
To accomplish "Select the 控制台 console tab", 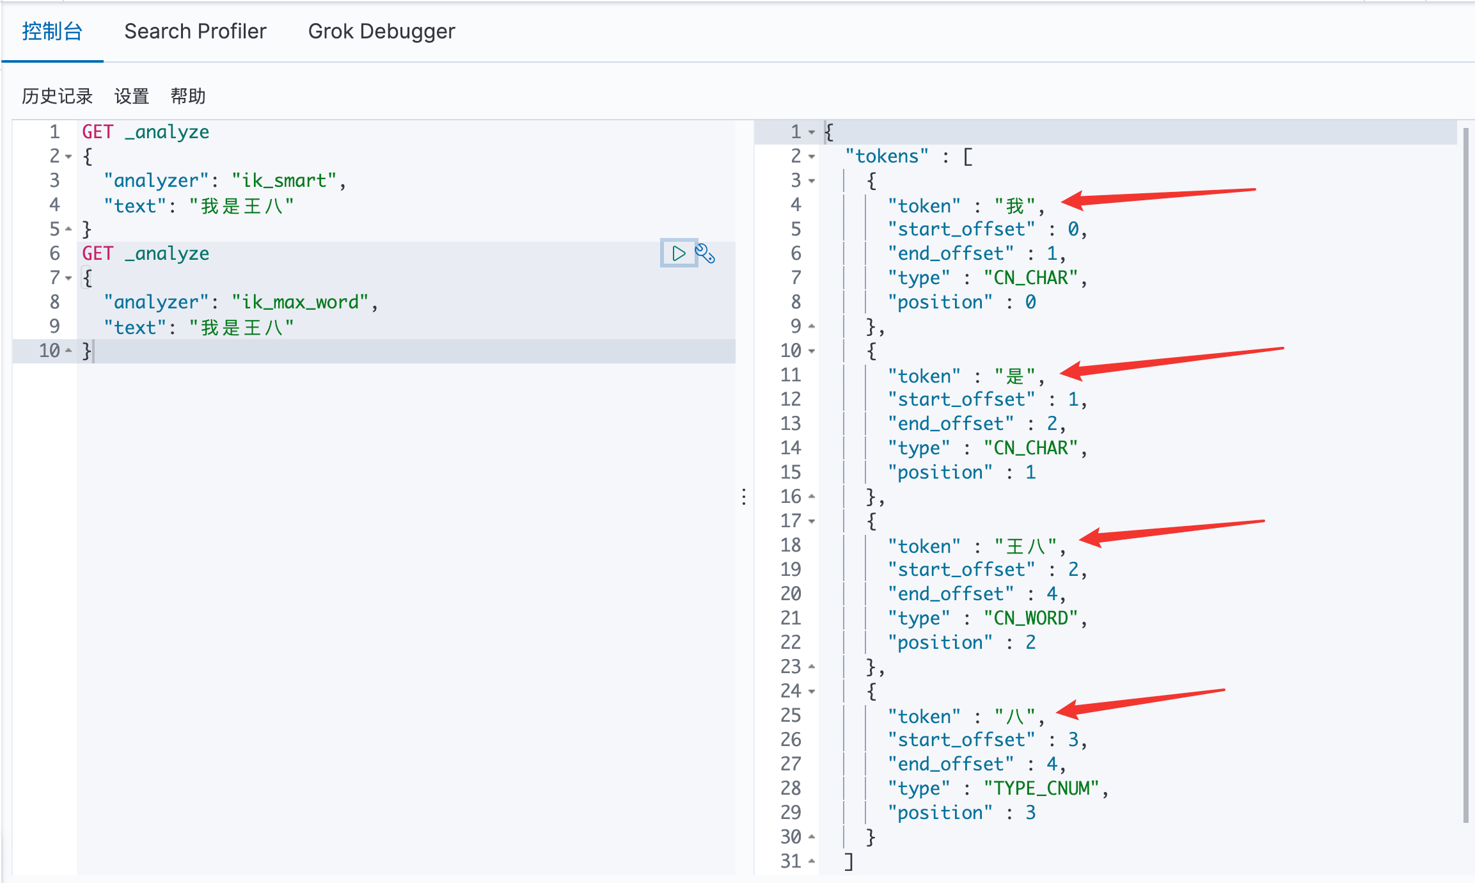I will click(52, 31).
